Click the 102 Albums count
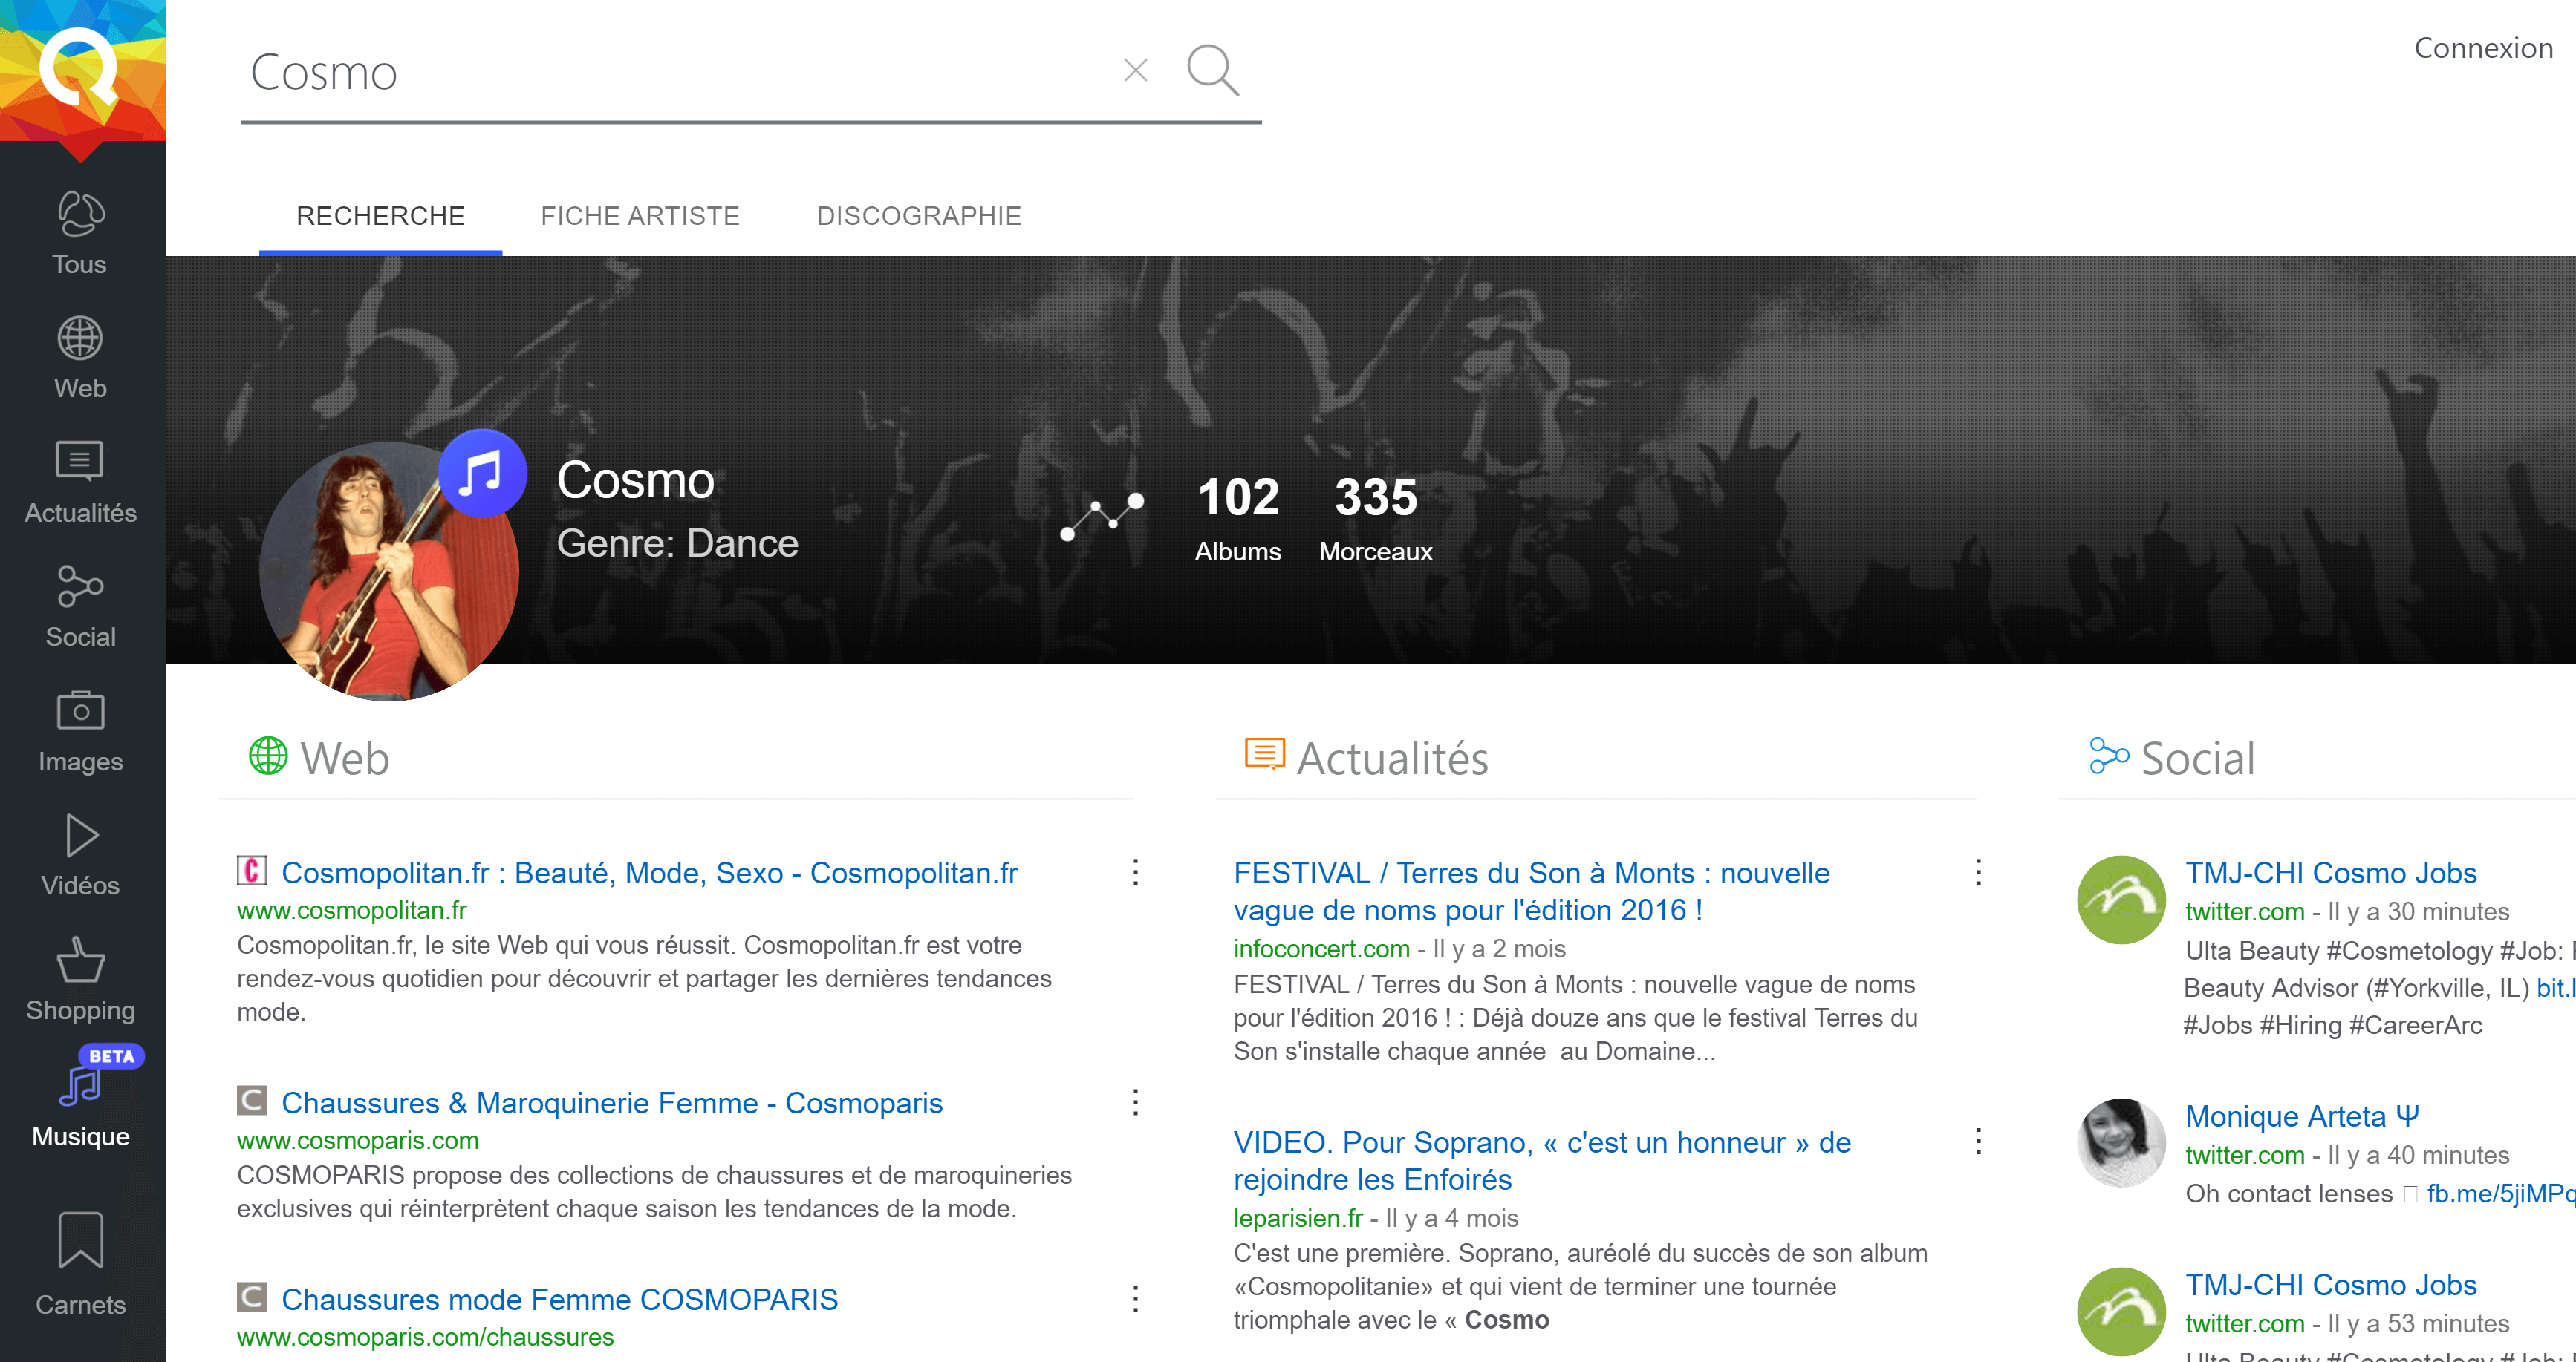Screen dimensions: 2576x1362 (x=1238, y=519)
